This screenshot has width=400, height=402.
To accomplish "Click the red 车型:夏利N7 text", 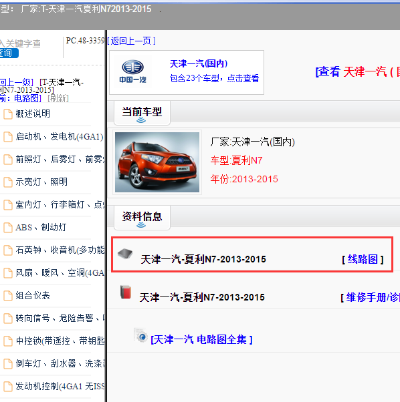I will 236,160.
